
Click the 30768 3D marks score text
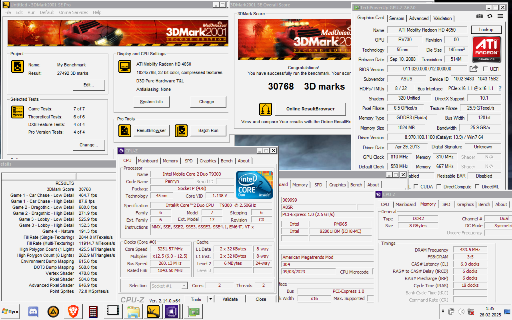(x=306, y=86)
